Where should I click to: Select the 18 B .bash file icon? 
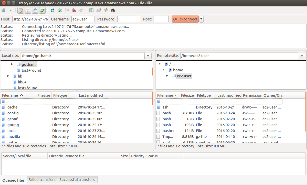tap(158, 119)
